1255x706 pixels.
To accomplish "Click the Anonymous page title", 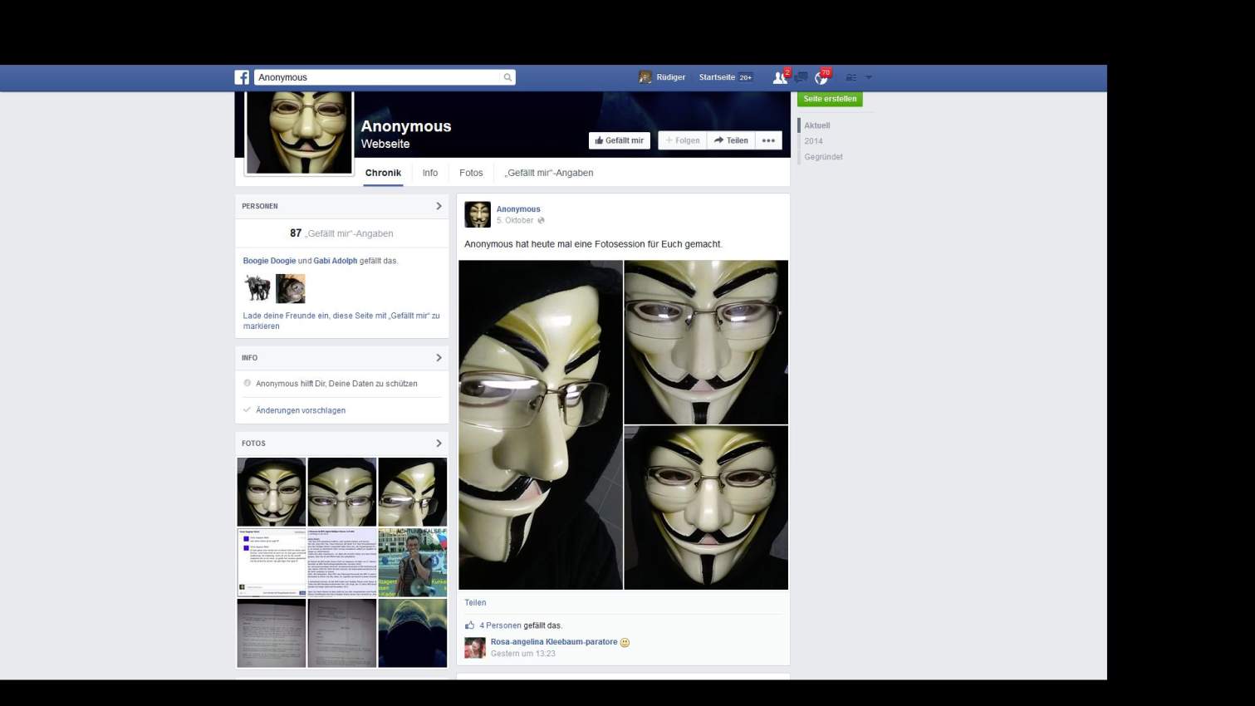I will pyautogui.click(x=406, y=126).
